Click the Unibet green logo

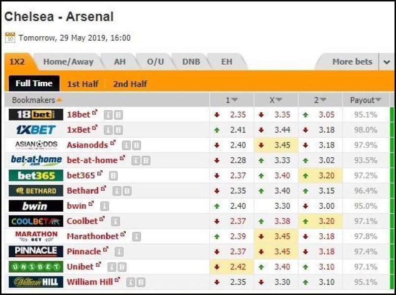(x=36, y=267)
